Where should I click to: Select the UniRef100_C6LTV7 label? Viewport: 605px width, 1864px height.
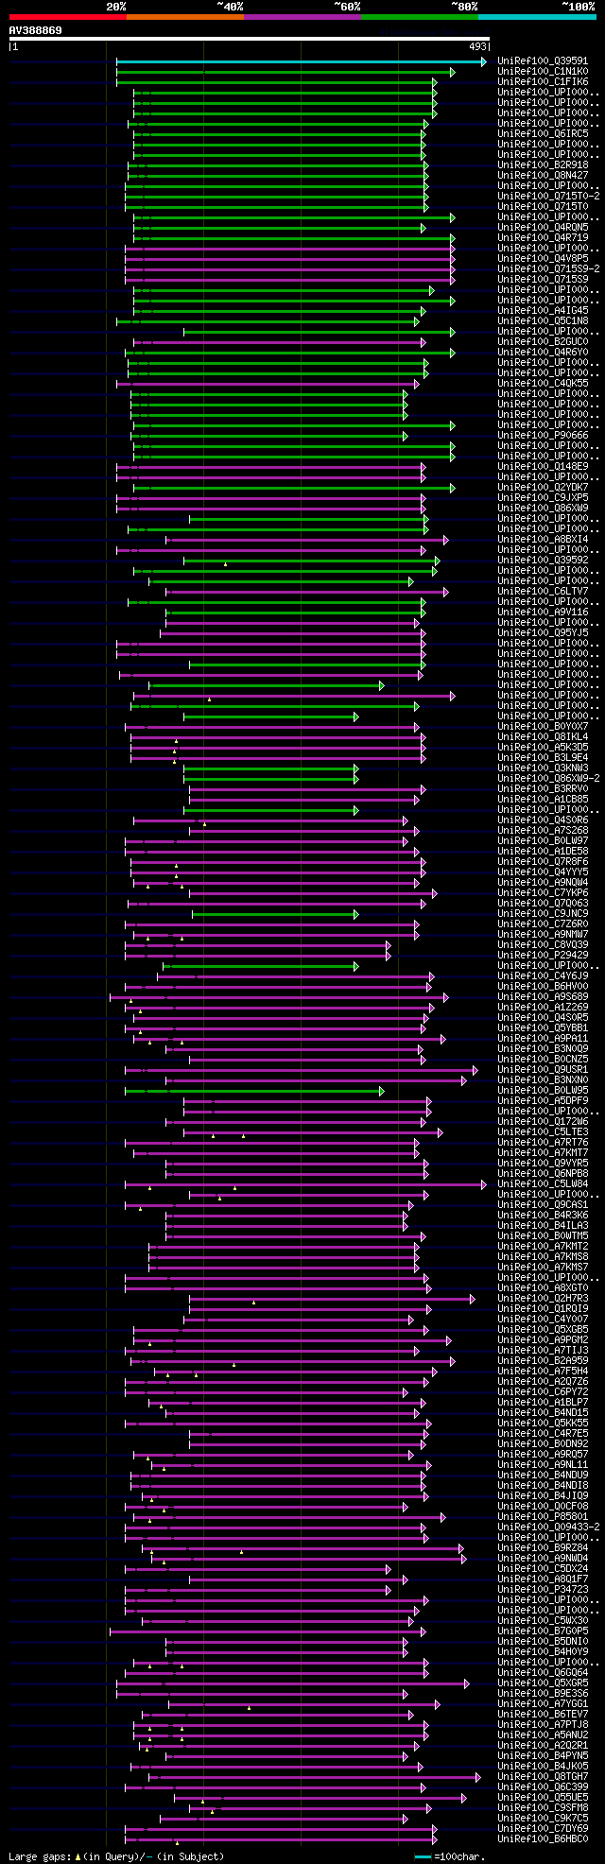(543, 592)
